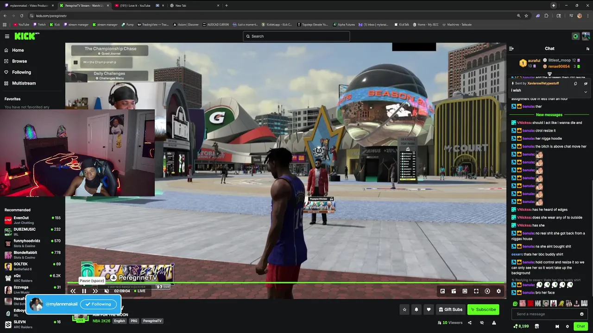Send message with green Chat button
Image resolution: width=593 pixels, height=333 pixels.
(580, 327)
